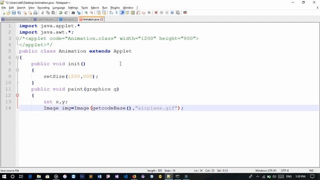320x180 pixels.
Task: Expand the system tray hidden icons chevron
Action: 257,176
